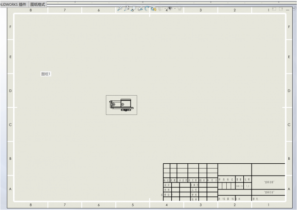Screen dimensions: 297x210
Task: Click the 3D Drawing View icon
Action: (154, 9)
